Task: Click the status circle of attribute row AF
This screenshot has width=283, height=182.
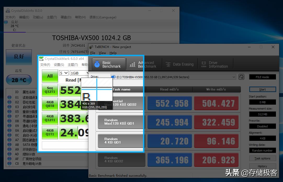Action: [x=9, y=159]
